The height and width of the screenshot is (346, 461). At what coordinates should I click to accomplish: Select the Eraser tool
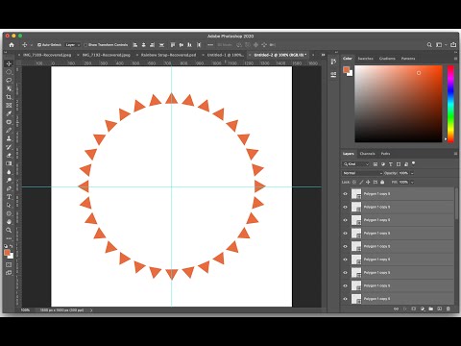pos(9,155)
